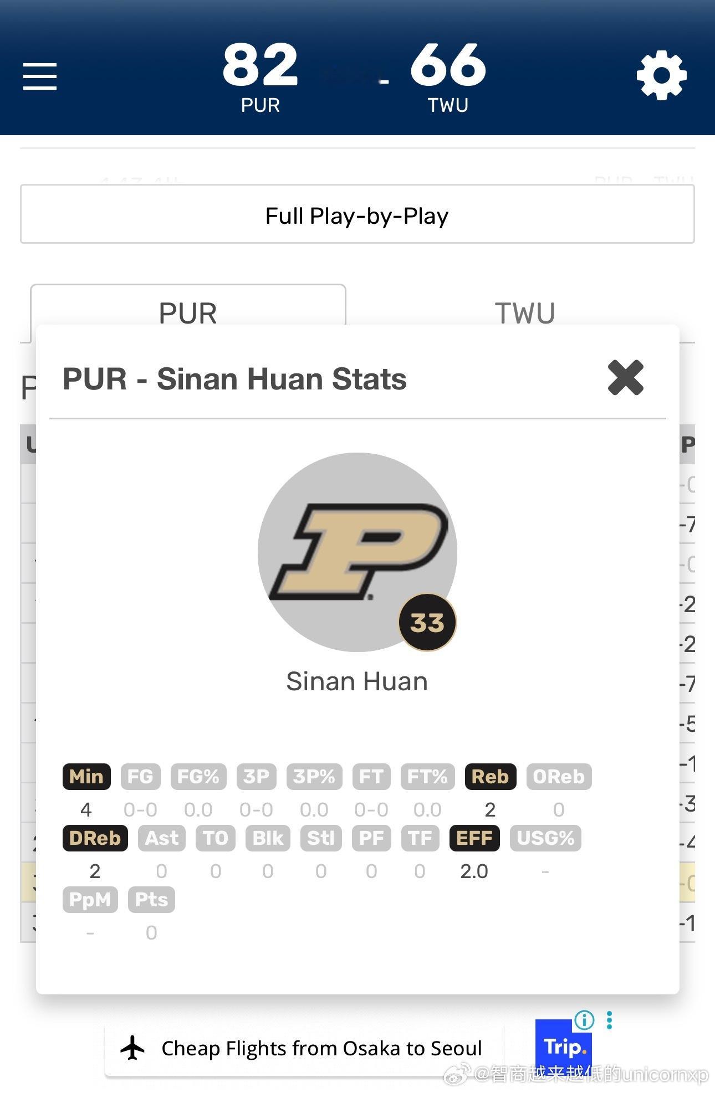The image size is (715, 1093).
Task: Toggle the EFF stat badge
Action: (474, 838)
